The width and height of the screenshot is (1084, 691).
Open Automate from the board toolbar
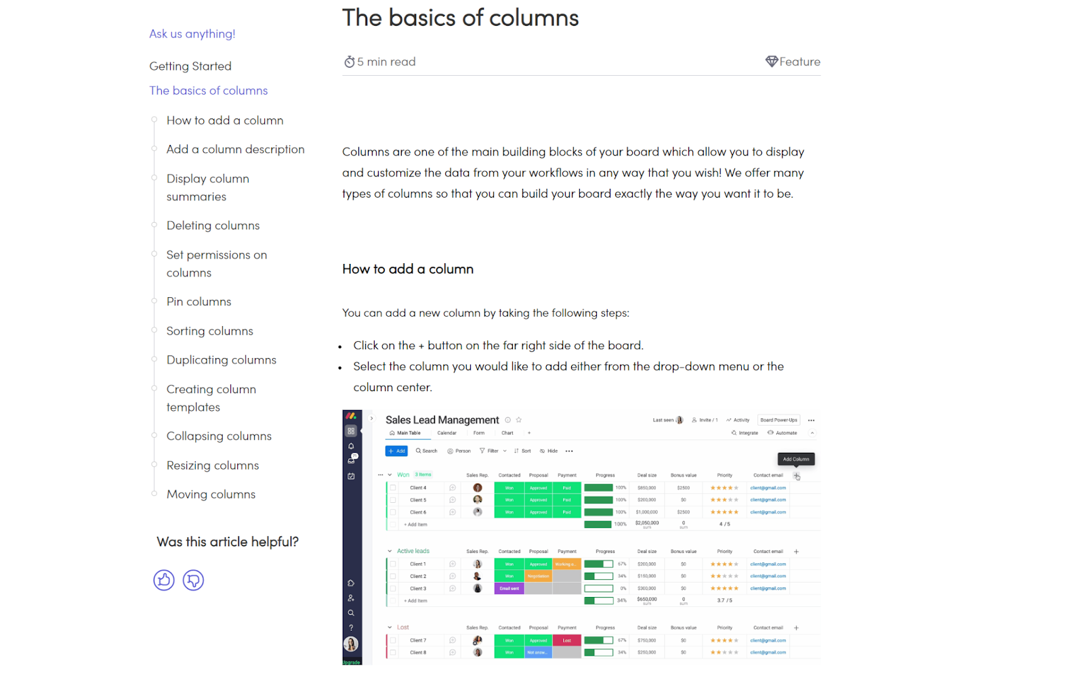pos(784,432)
